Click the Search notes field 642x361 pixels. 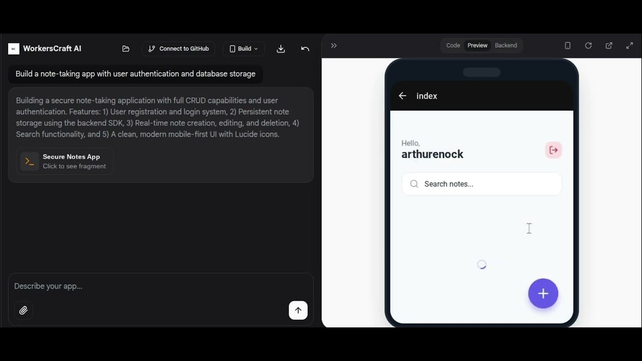(x=481, y=184)
